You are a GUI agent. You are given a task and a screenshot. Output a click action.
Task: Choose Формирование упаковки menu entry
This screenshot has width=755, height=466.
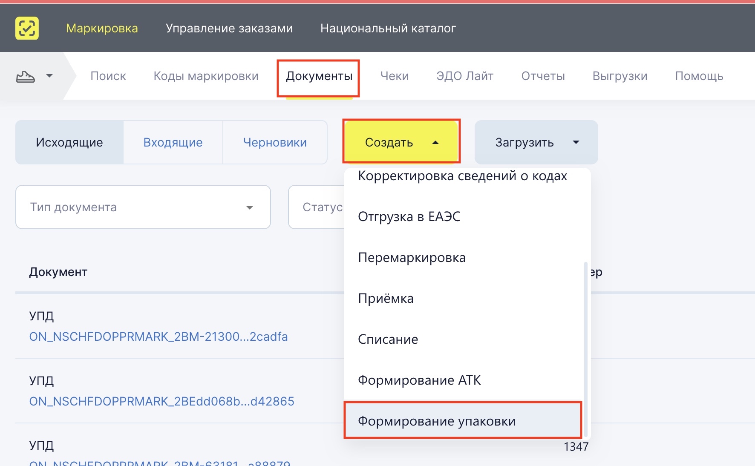(x=463, y=421)
